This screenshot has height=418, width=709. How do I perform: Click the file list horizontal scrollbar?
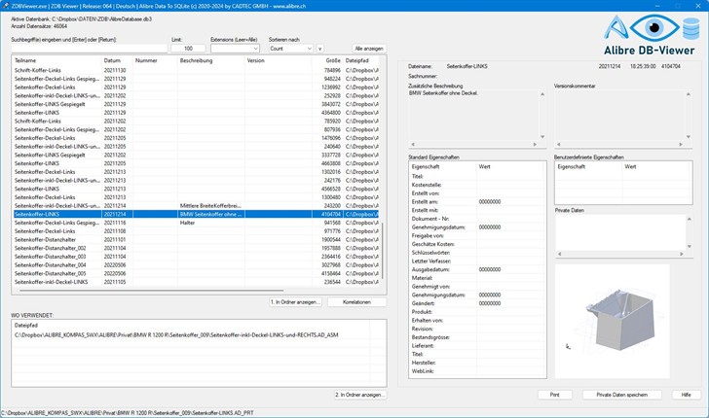coord(152,291)
